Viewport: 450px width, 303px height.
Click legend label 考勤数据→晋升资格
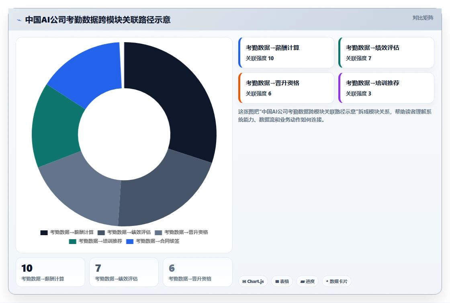tap(186, 232)
